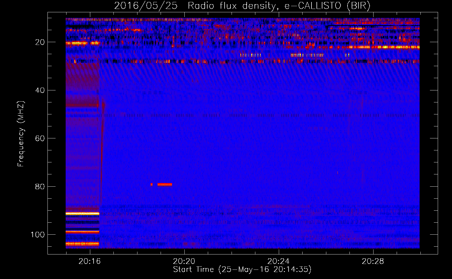Screen dimensions: 452x279
Task: Click the 60 MHz frequency tick label
Action: click(x=40, y=138)
